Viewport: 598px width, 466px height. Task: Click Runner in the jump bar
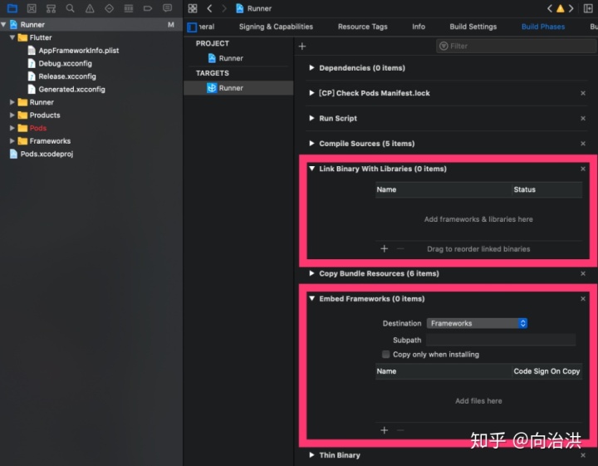tap(259, 8)
